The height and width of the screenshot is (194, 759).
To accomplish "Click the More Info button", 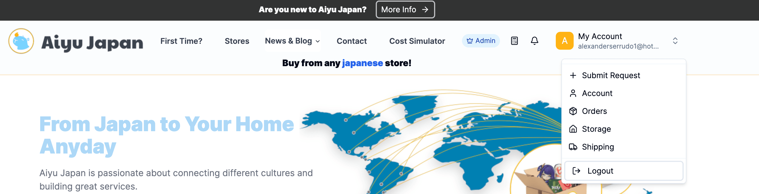I will (405, 9).
